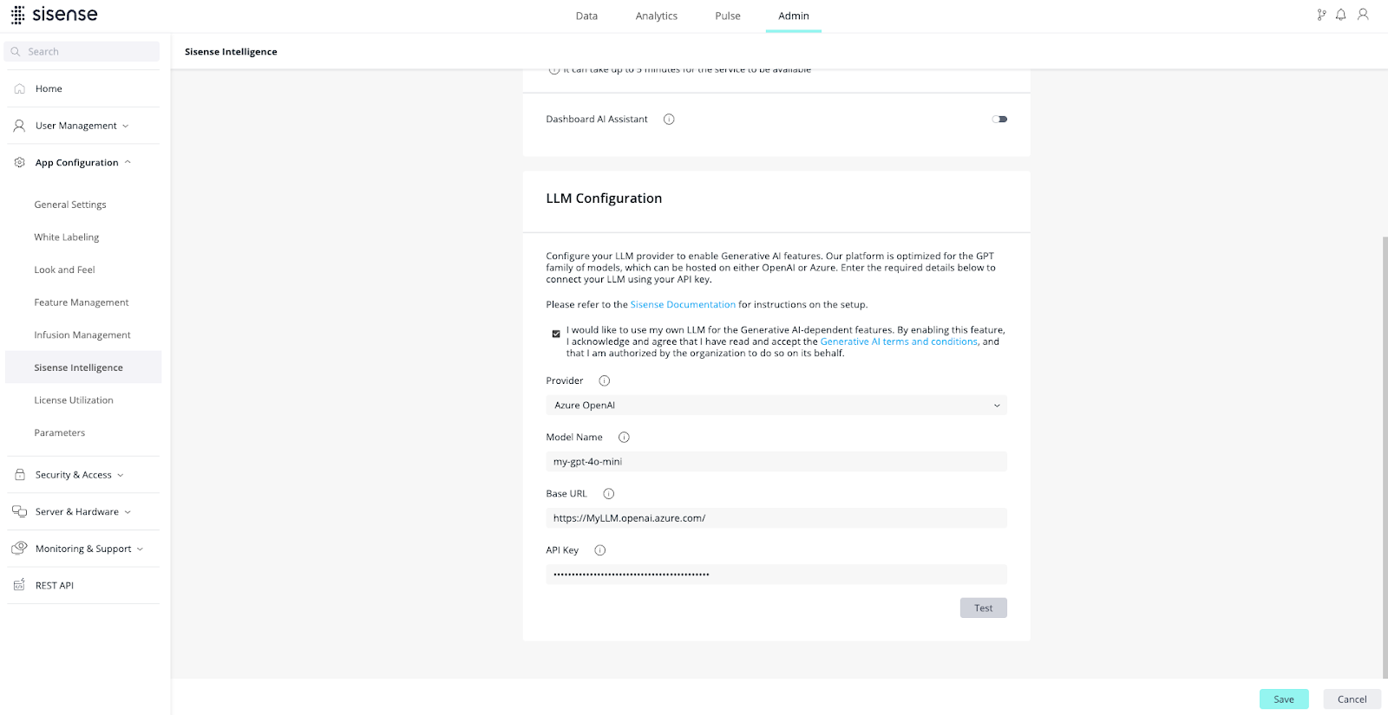Click the Provider info icon
Screen dimensions: 1388x715
(x=605, y=380)
